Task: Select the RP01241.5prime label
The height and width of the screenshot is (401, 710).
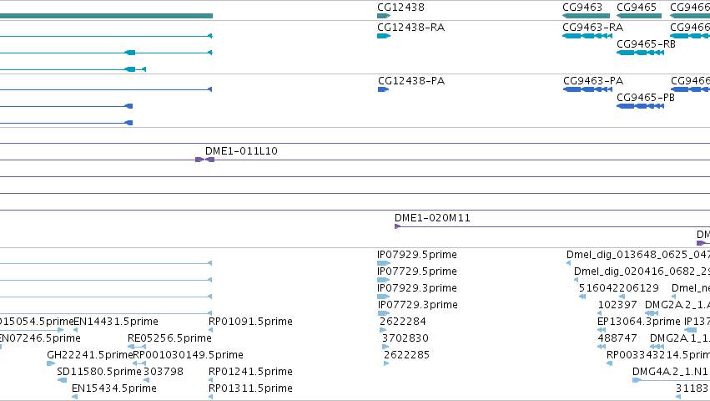Action: pyautogui.click(x=250, y=372)
